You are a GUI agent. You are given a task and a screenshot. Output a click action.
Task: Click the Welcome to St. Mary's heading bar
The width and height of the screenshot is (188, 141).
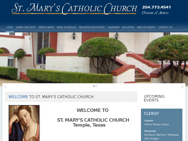[x=71, y=97]
